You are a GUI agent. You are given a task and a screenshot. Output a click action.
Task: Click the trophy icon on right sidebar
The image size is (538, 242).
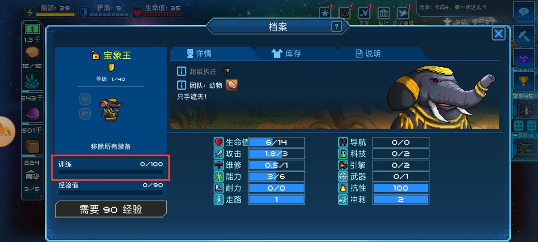tap(524, 81)
